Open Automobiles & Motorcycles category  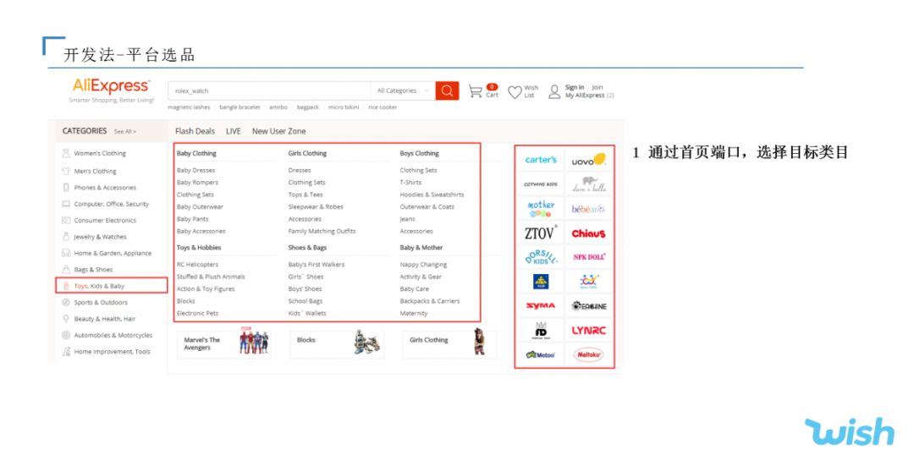coord(113,336)
